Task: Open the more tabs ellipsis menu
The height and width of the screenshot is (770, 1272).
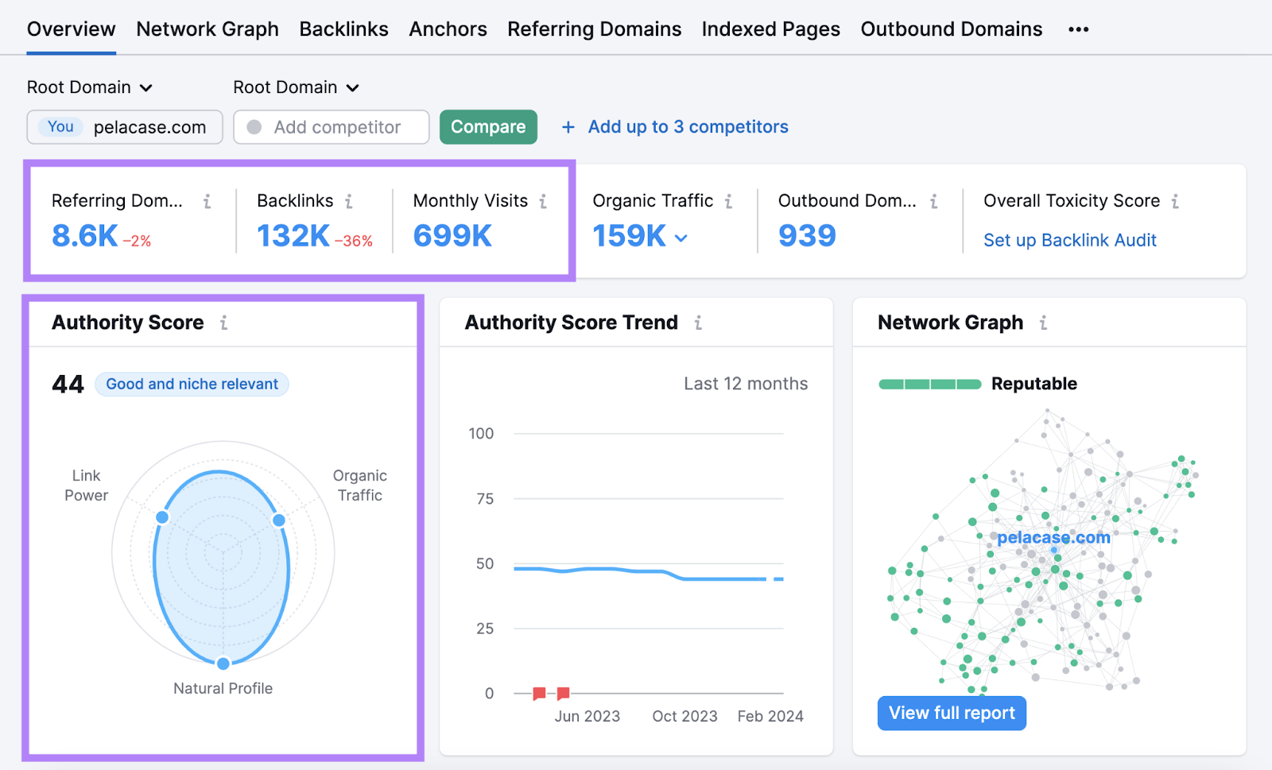Action: pyautogui.click(x=1078, y=29)
